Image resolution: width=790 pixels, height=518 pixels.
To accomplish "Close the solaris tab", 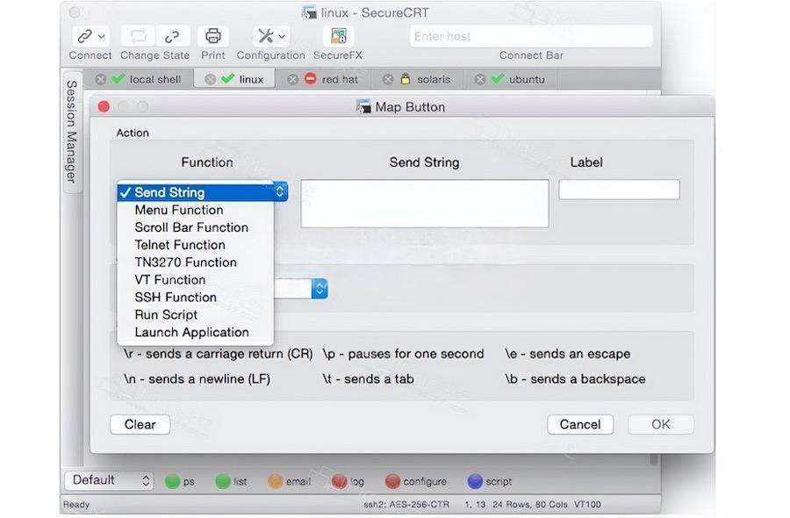I will pyautogui.click(x=387, y=79).
